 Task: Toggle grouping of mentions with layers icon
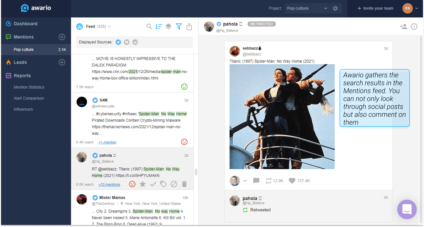tap(168, 27)
